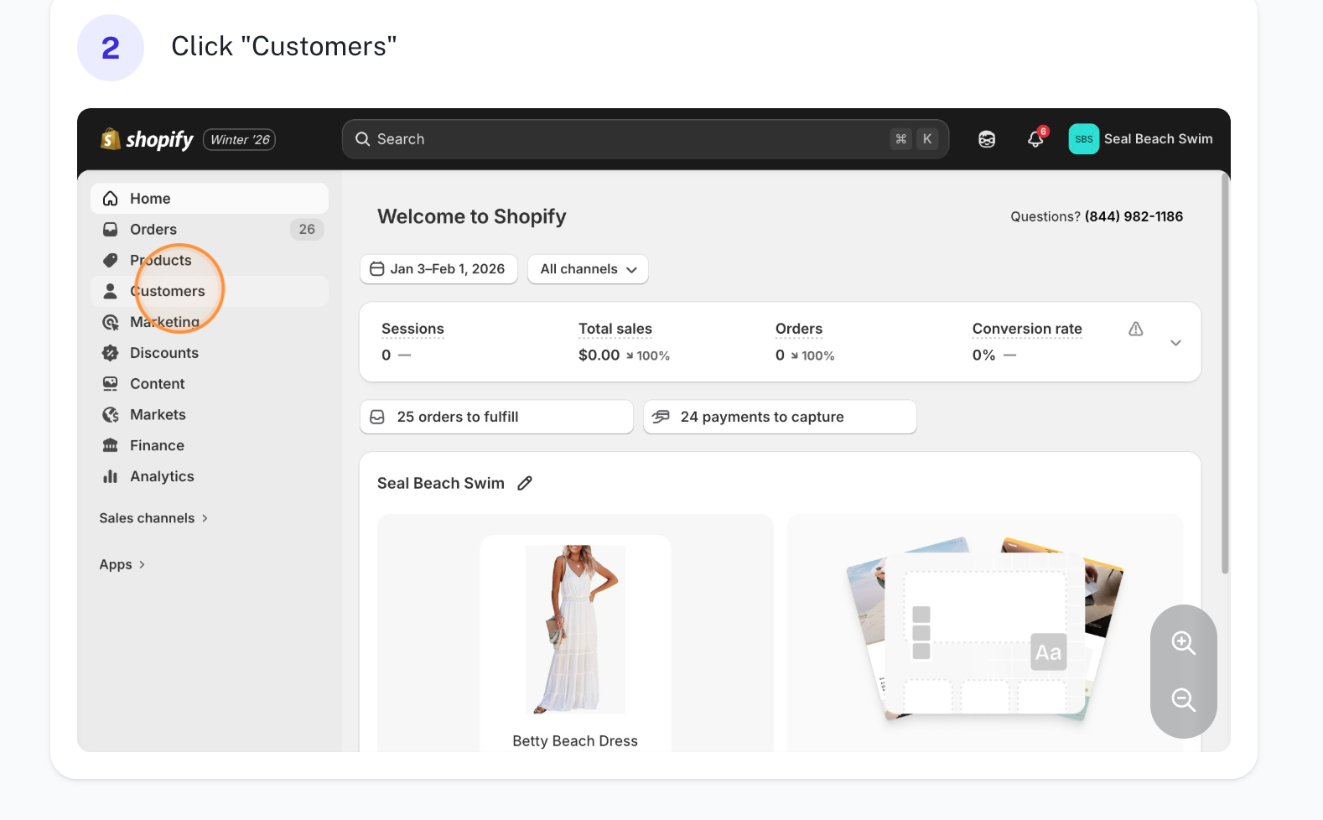
Task: Click the Search input field
Action: [629, 139]
